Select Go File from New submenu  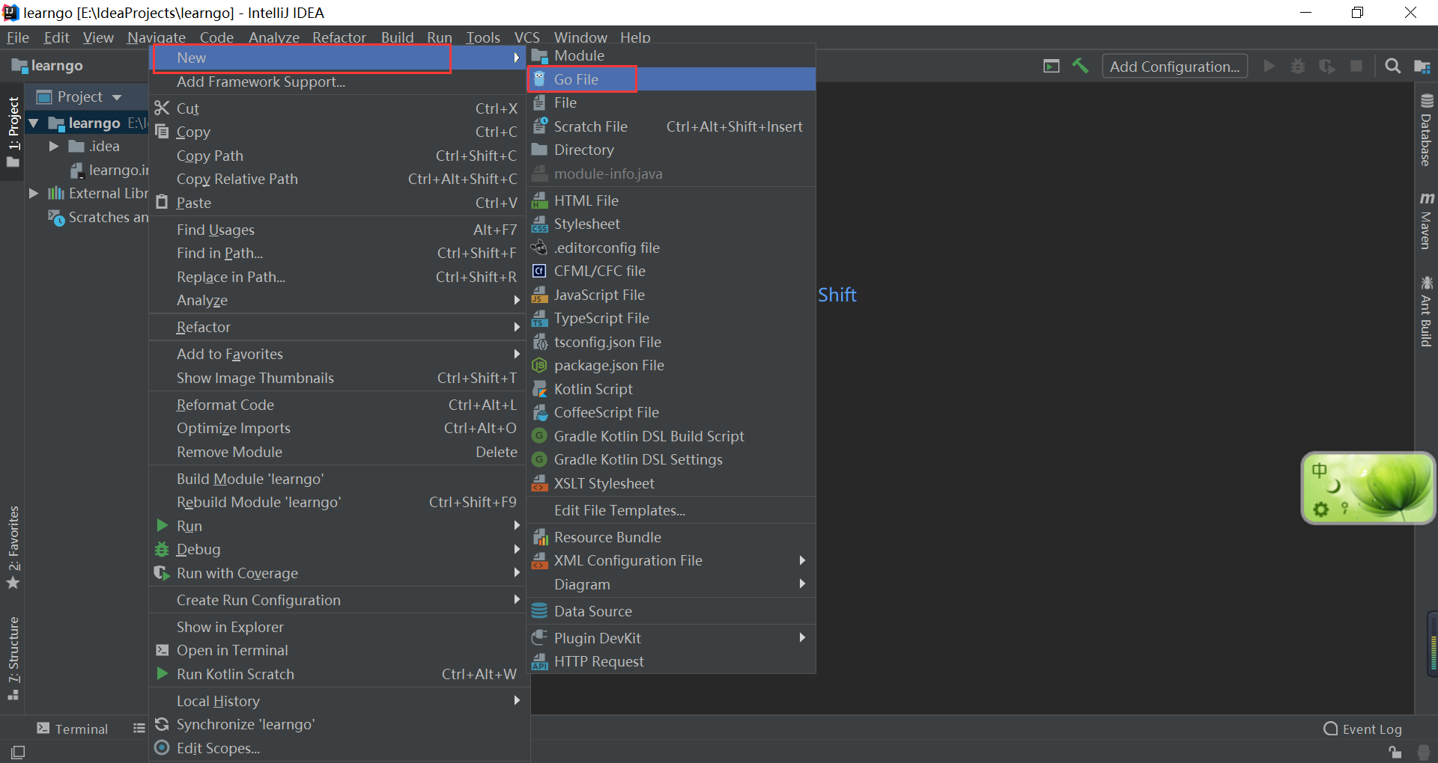671,79
